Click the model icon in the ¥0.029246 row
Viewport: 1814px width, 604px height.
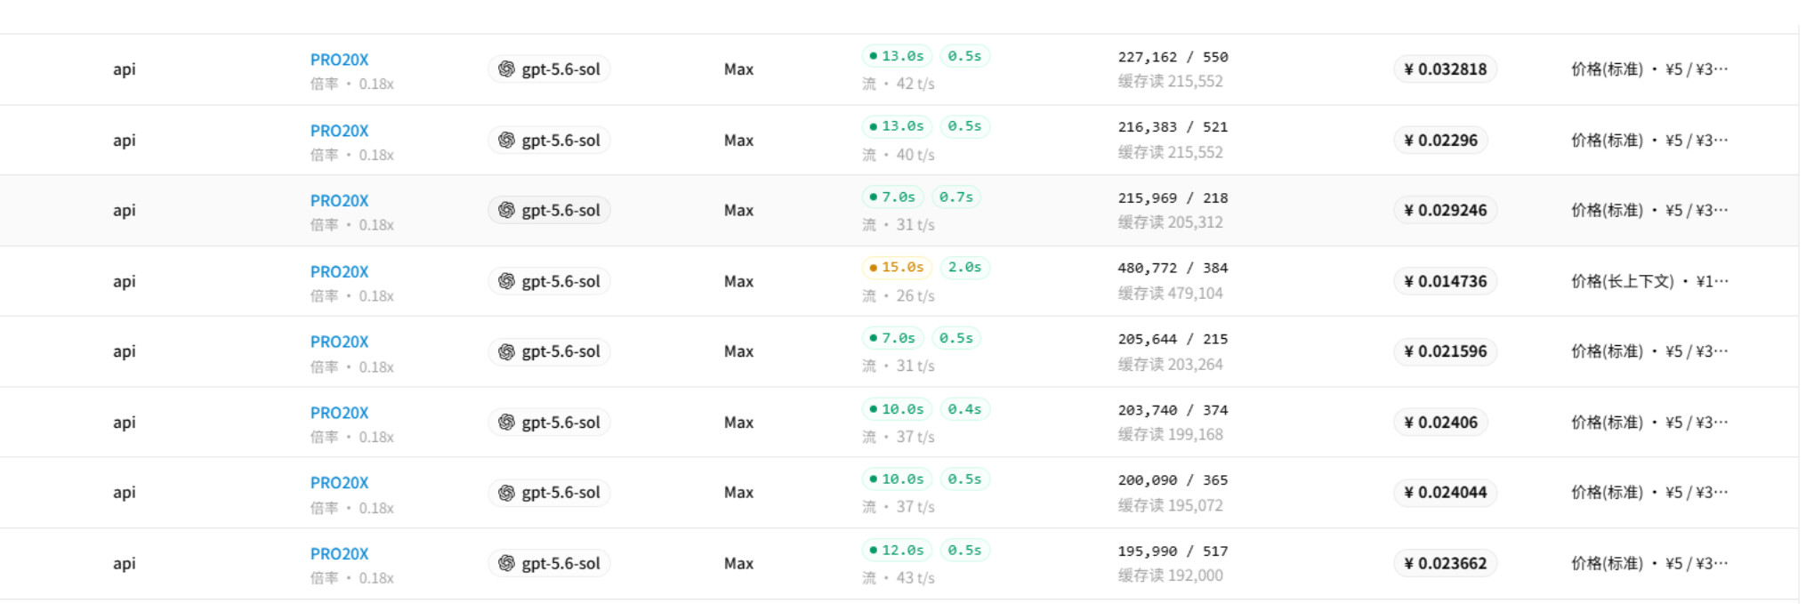tap(506, 211)
